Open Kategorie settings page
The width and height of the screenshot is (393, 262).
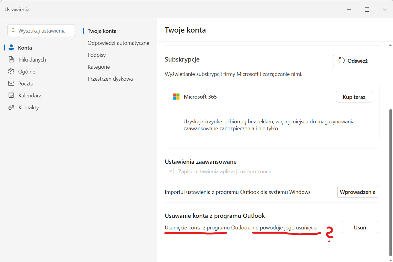99,67
